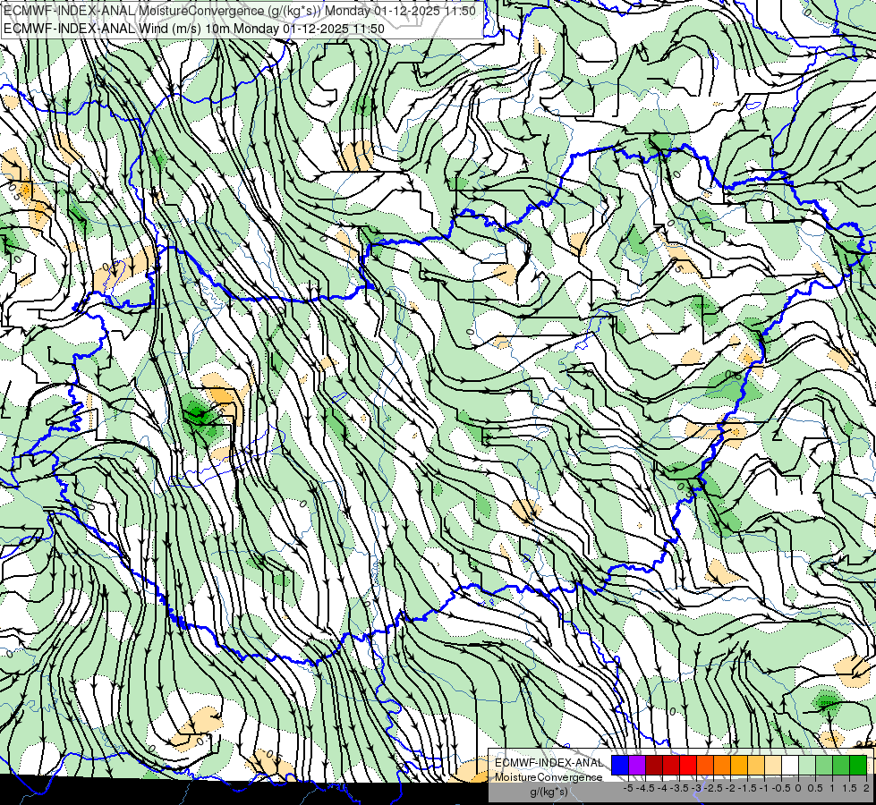Click the legend label MoistureConvergence

549,777
